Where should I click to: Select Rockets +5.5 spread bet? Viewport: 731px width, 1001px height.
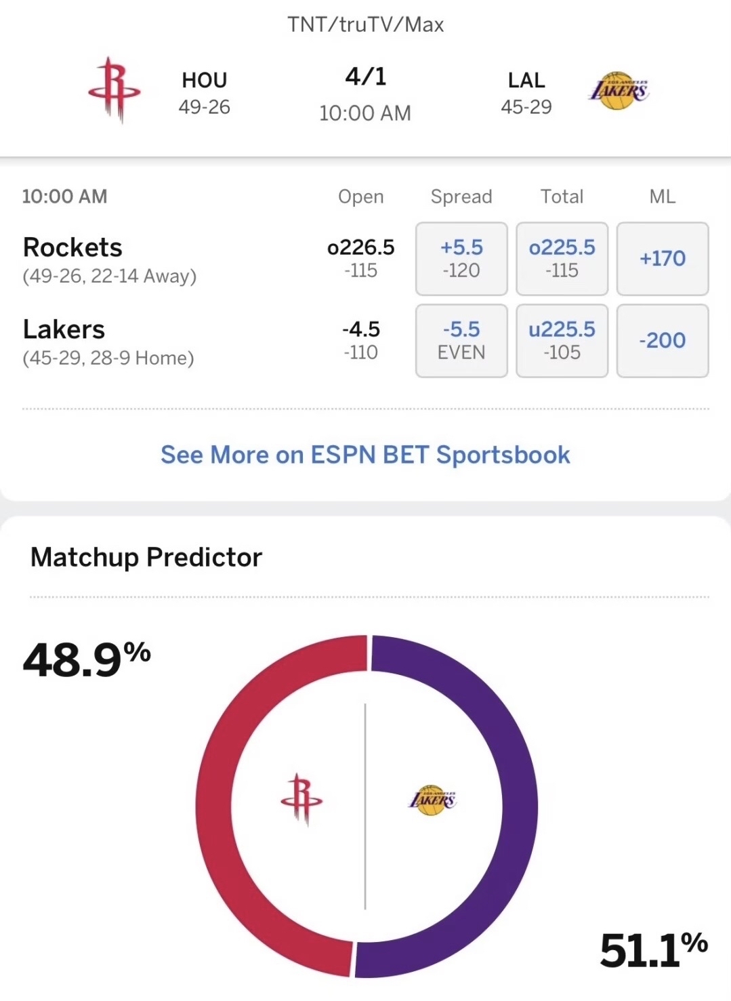click(x=461, y=259)
